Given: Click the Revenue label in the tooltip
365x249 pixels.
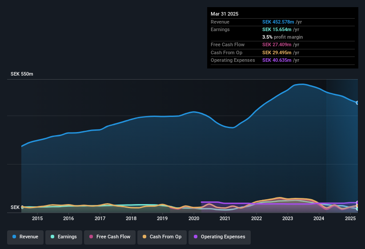Looking at the screenshot, I should [220, 22].
